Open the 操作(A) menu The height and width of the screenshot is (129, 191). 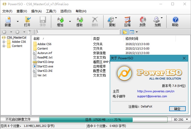[x=37, y=11]
